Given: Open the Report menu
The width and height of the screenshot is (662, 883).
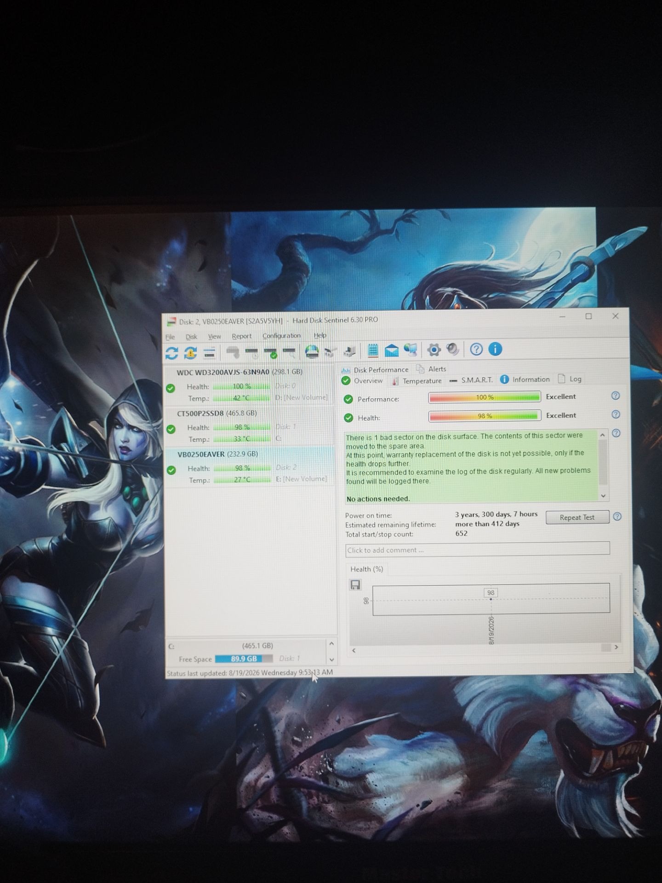Looking at the screenshot, I should tap(241, 336).
